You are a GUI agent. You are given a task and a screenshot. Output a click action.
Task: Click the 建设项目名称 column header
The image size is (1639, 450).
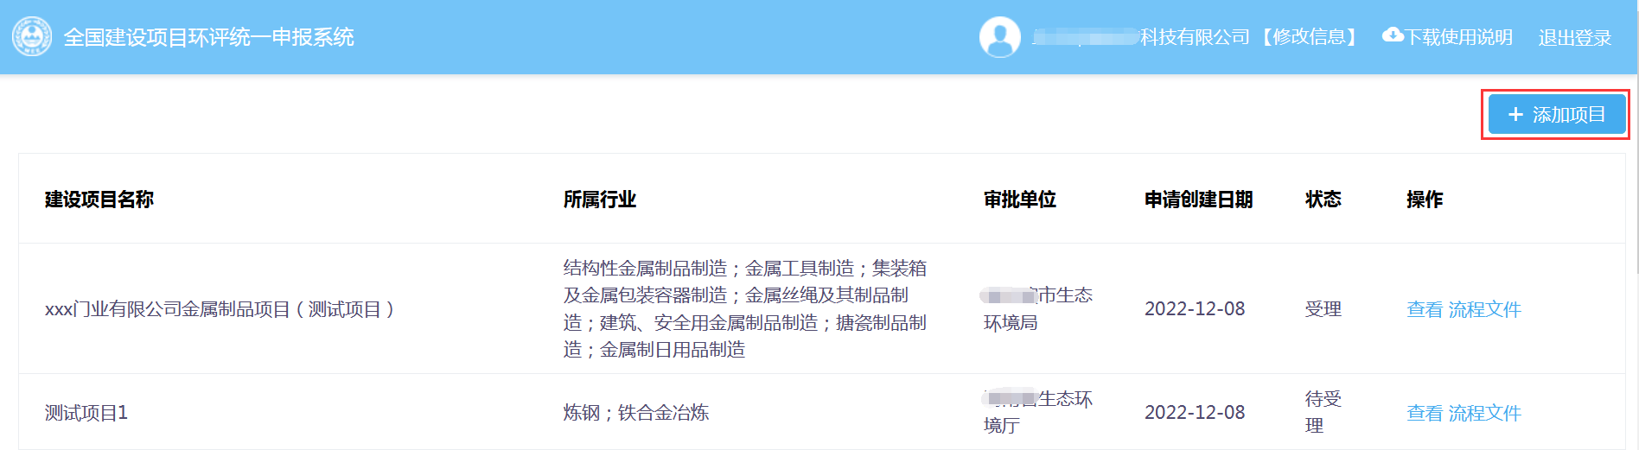[99, 200]
